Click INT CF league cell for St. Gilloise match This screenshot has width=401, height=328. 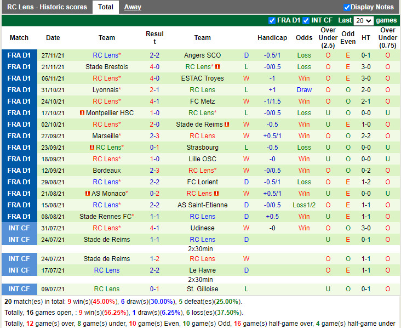(x=19, y=289)
